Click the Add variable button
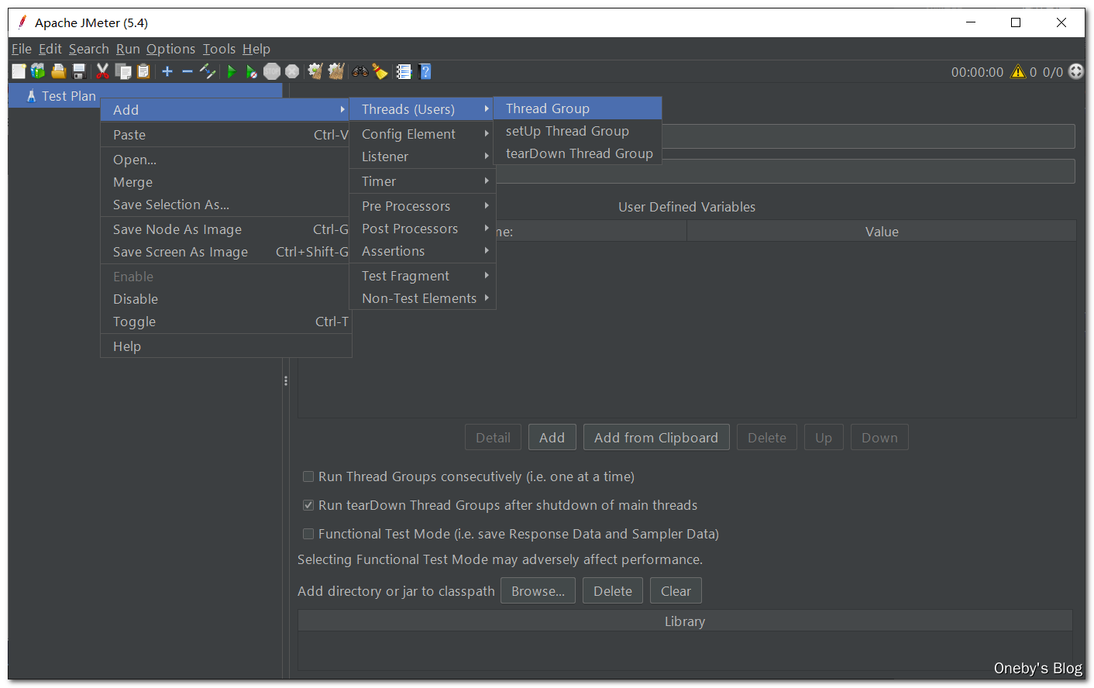This screenshot has width=1094, height=688. click(552, 438)
